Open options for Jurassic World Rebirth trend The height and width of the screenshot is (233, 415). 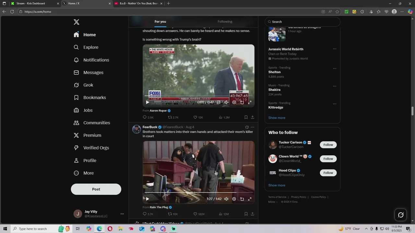click(335, 49)
